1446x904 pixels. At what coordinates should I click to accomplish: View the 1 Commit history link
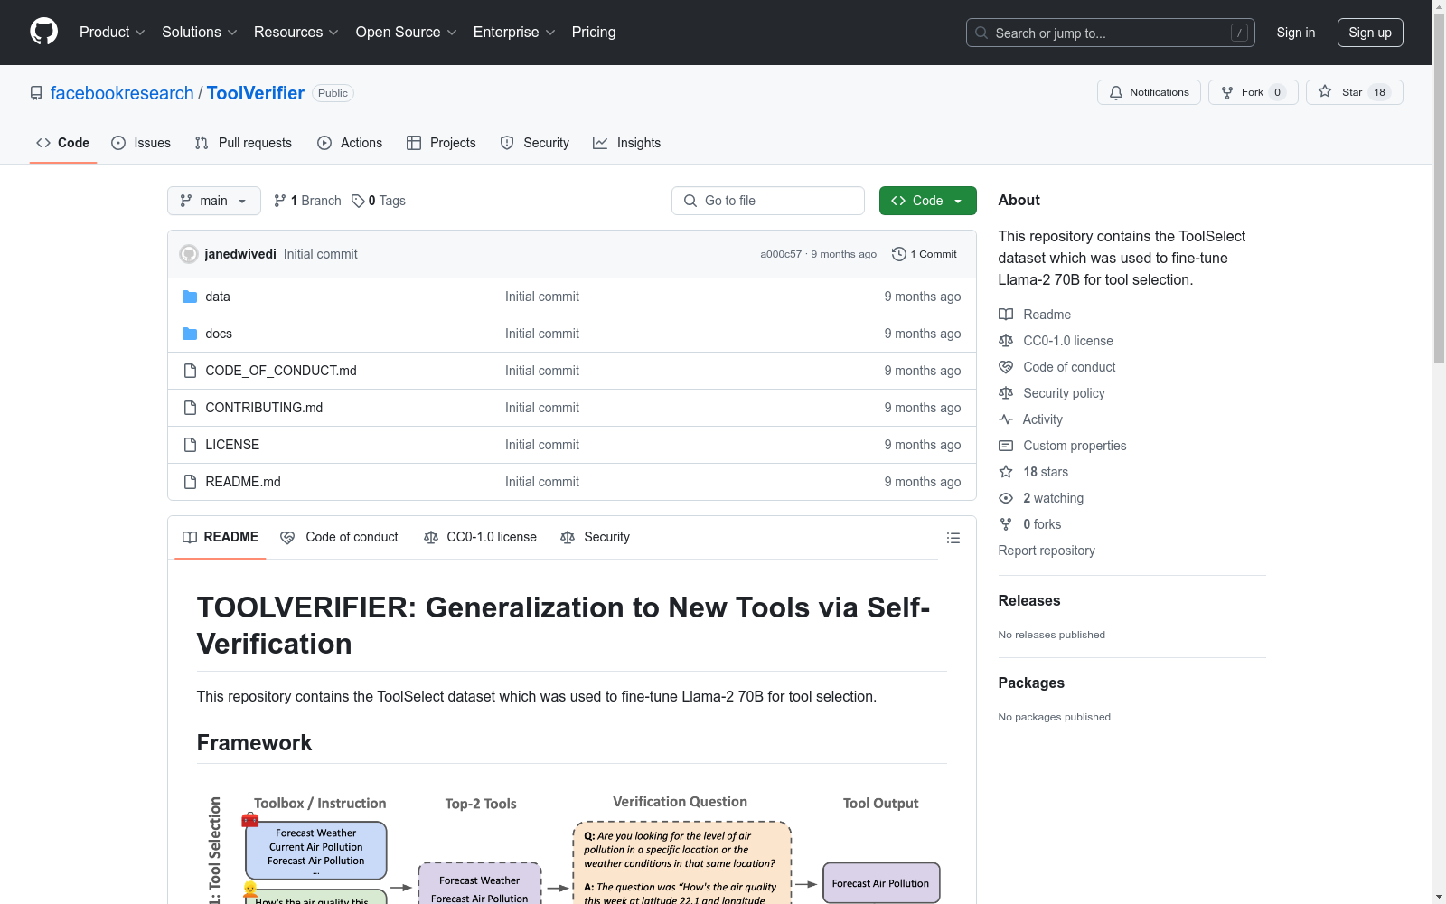point(925,254)
